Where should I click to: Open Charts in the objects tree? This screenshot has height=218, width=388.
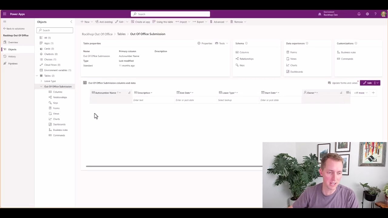[54, 119]
